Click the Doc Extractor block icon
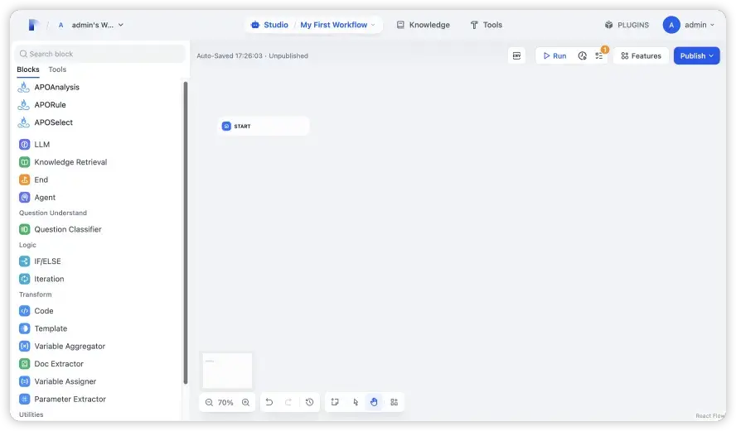Viewport: 736px width, 431px height. (x=24, y=364)
